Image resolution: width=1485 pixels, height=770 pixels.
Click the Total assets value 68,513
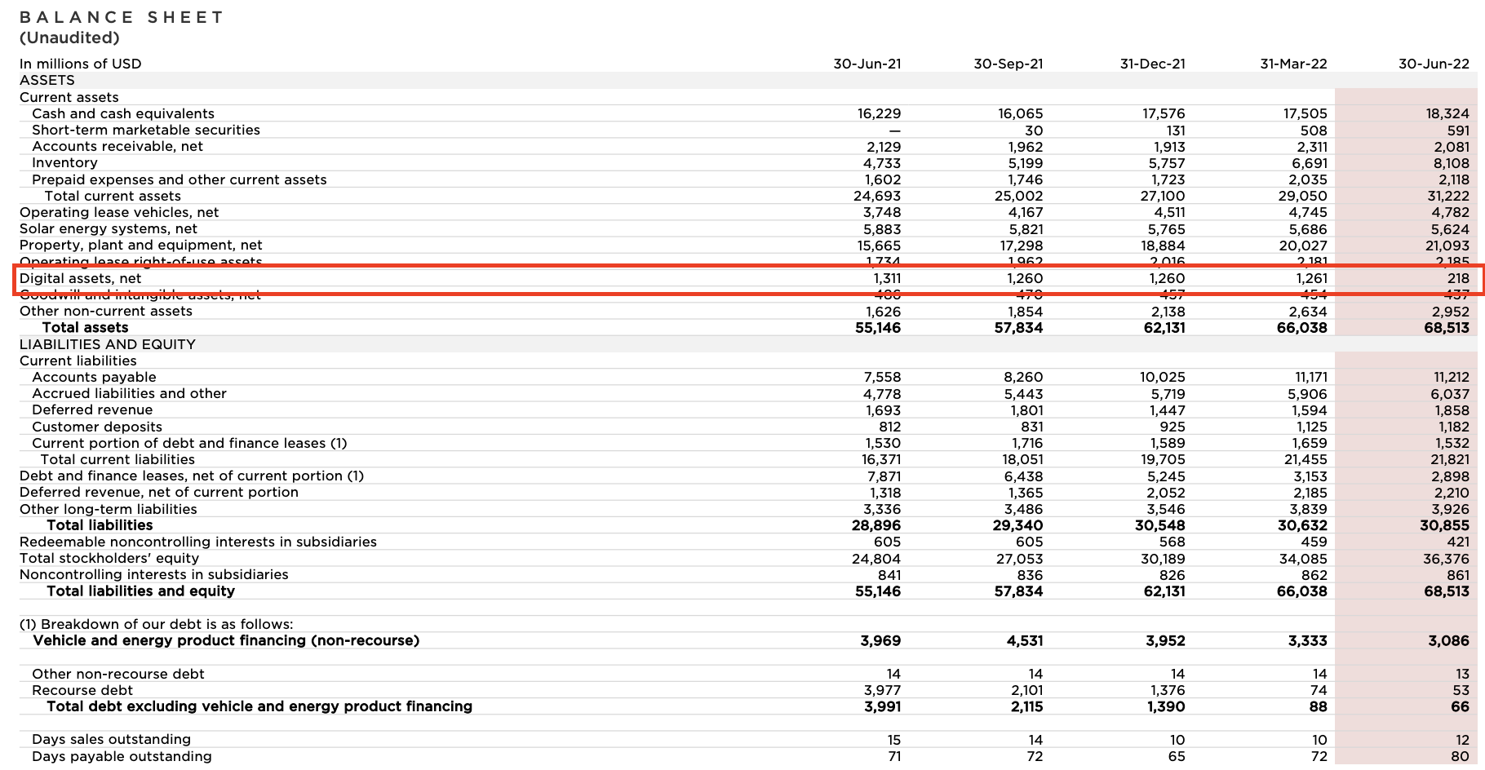point(1446,327)
